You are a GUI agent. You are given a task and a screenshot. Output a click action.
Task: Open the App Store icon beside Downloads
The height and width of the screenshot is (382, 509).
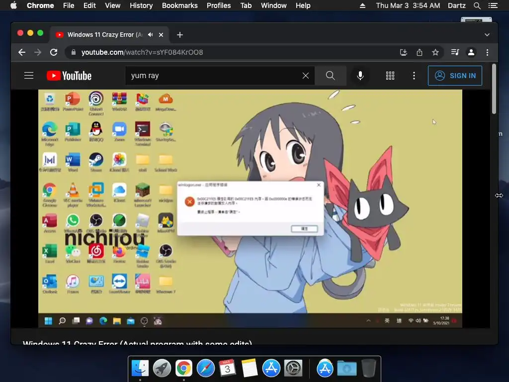[325, 369]
